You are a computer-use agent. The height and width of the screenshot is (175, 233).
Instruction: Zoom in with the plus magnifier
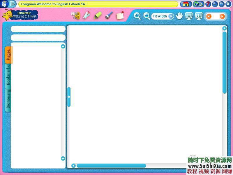pyautogui.click(x=137, y=16)
